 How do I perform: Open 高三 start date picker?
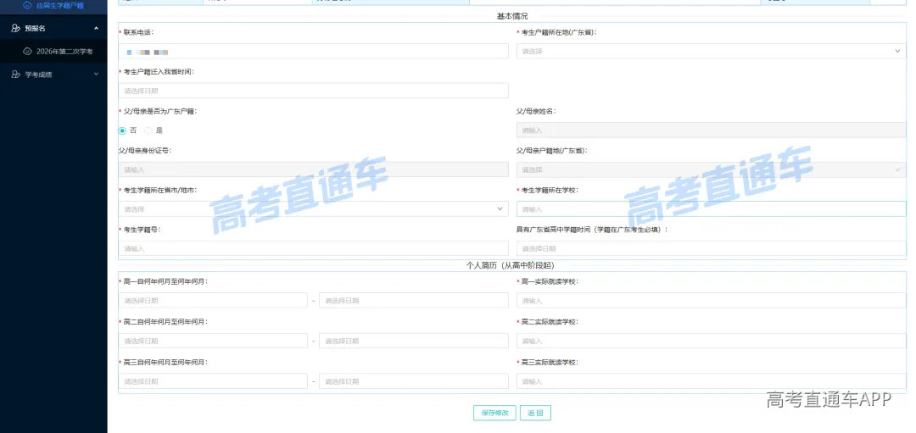pyautogui.click(x=213, y=381)
